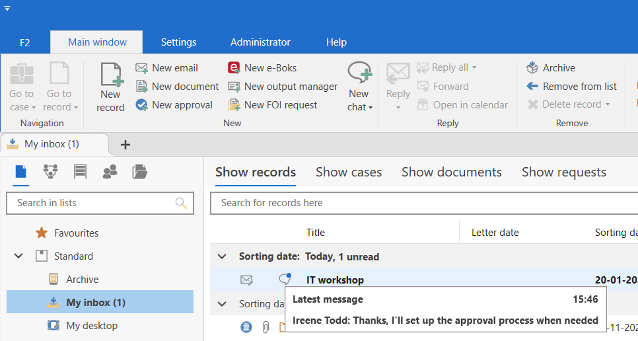The height and width of the screenshot is (341, 638).
Task: Click the New record icon
Action: point(110,74)
